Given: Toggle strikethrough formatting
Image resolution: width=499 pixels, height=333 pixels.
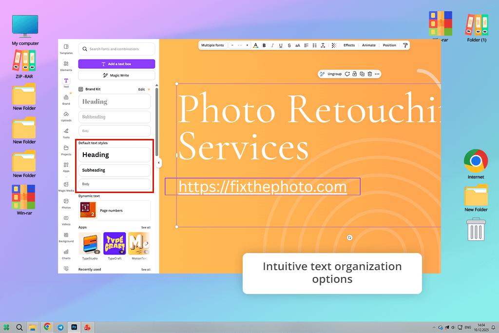Looking at the screenshot, I should [289, 45].
